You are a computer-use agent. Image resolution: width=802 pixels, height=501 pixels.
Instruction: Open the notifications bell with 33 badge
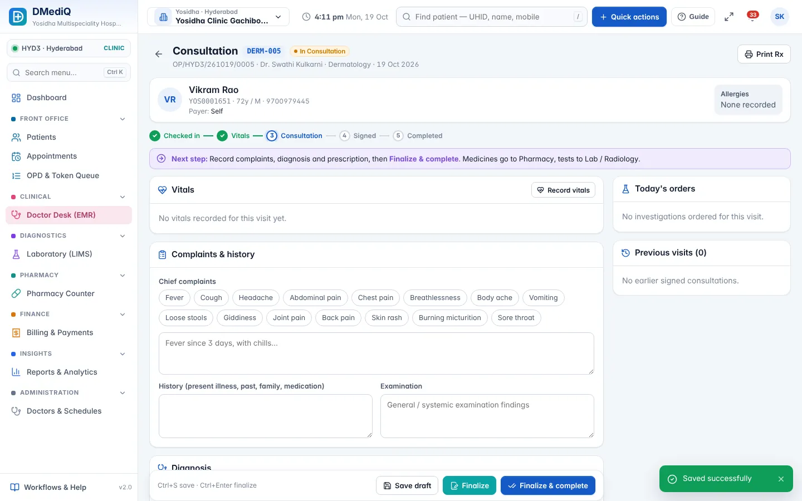coord(752,17)
